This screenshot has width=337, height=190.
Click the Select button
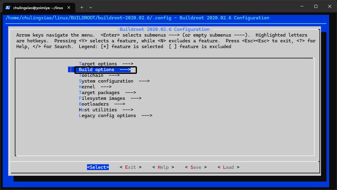click(x=98, y=167)
